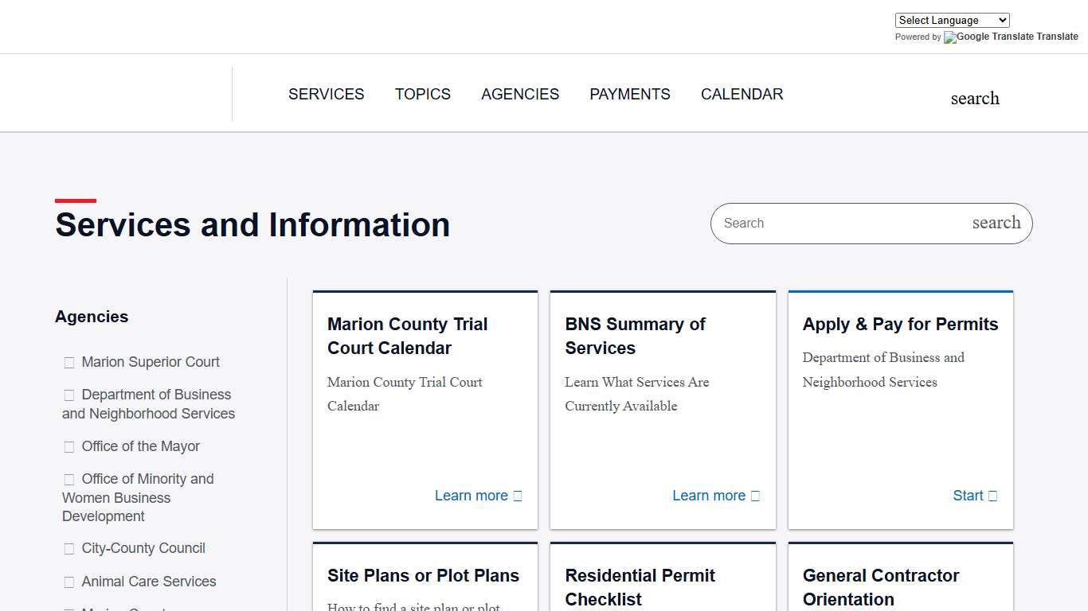Click Start on Apply & Pay for Permits
Screen dimensions: 1088x611
coord(968,495)
